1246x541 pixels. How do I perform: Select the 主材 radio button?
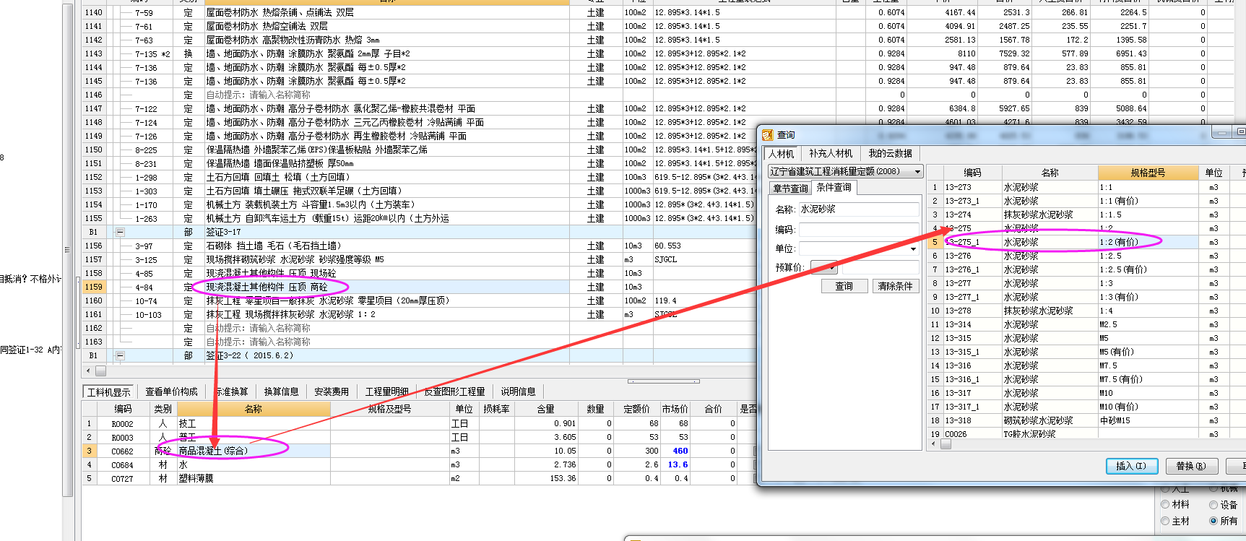click(x=1165, y=521)
